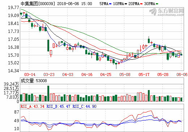Click the 06-06 date label
Viewport: 188px width, 132px height.
point(182,74)
